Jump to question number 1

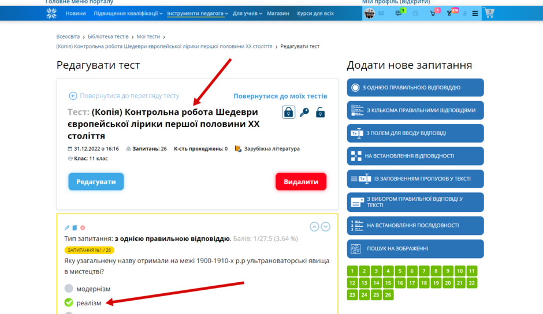[352, 271]
